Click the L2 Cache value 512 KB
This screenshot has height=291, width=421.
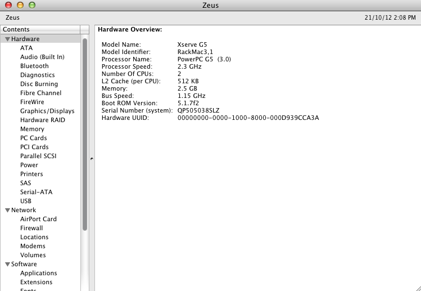[188, 81]
